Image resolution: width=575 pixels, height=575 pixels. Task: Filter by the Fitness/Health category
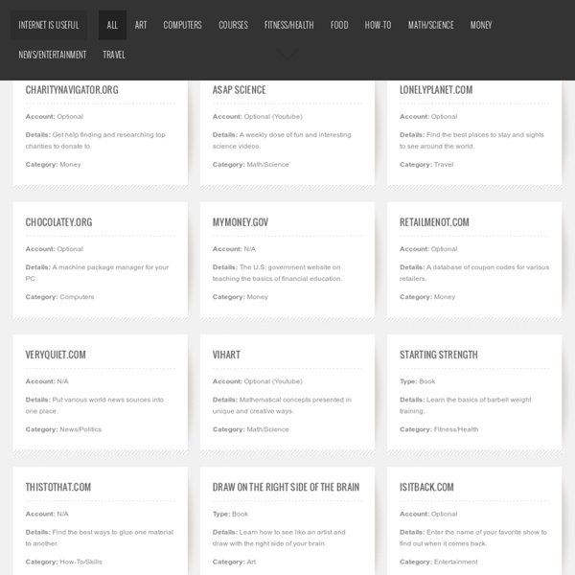tap(289, 25)
